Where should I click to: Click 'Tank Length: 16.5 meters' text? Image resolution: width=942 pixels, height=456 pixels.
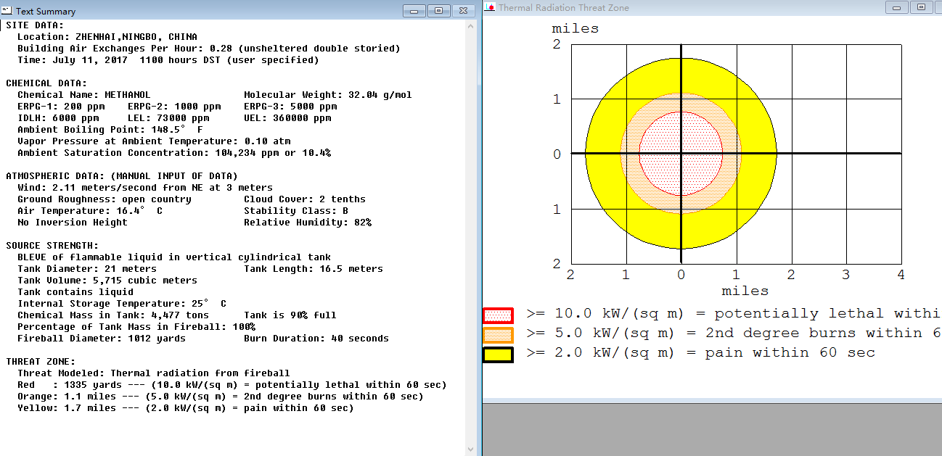point(313,269)
